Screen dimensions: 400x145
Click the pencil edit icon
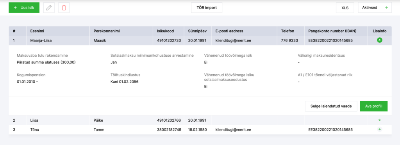pos(49,8)
